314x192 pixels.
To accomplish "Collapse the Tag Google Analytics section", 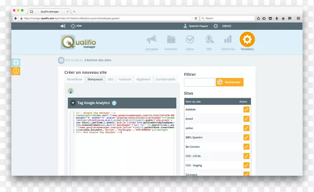I will point(73,103).
